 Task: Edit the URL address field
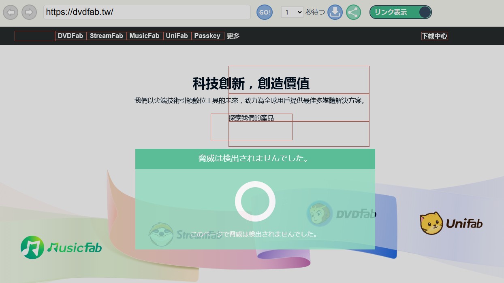(147, 12)
